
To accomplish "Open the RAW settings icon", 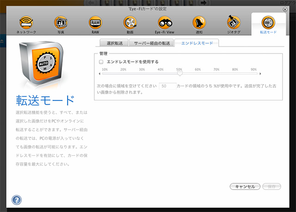I will tap(95, 23).
